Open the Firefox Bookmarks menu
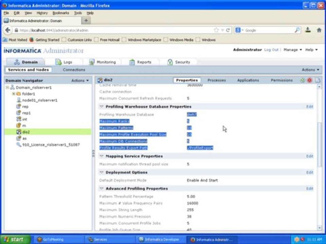The image size is (326, 244). [x=61, y=13]
